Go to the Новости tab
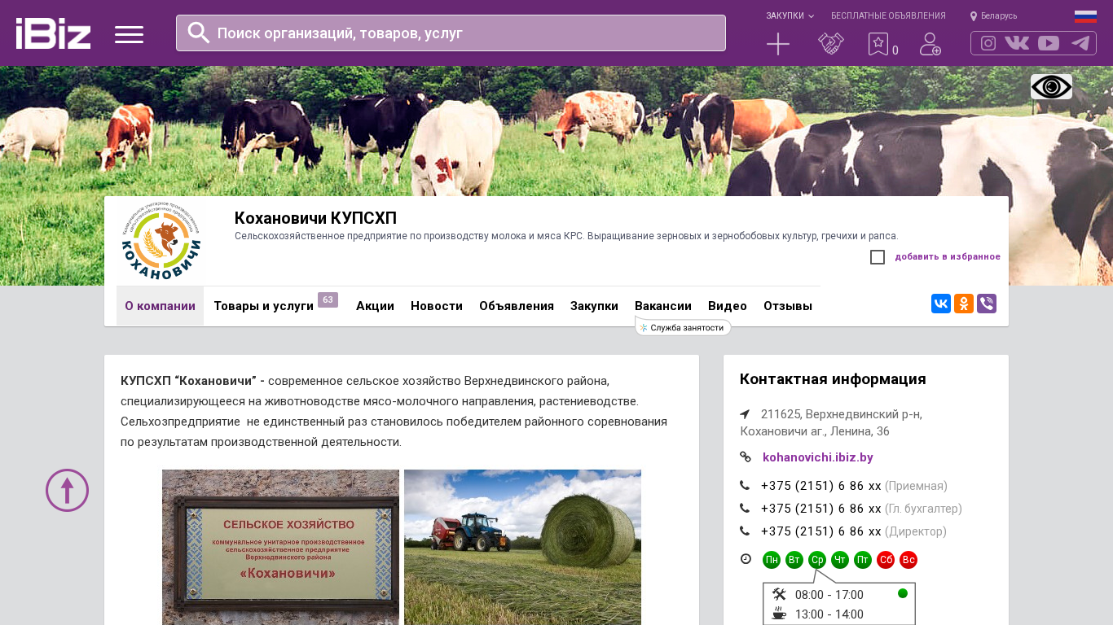This screenshot has width=1113, height=625. [437, 306]
